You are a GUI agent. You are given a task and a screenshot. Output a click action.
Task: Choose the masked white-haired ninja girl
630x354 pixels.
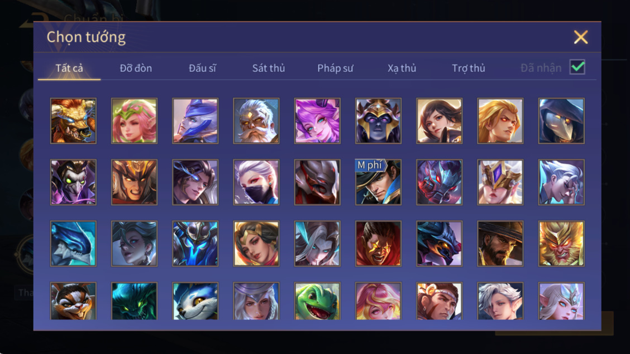(x=256, y=182)
